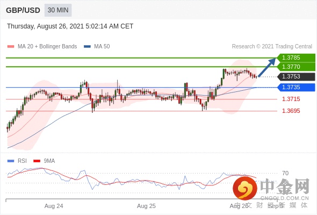Click the Aug 24 date marker
317x215 pixels.
pyautogui.click(x=54, y=206)
